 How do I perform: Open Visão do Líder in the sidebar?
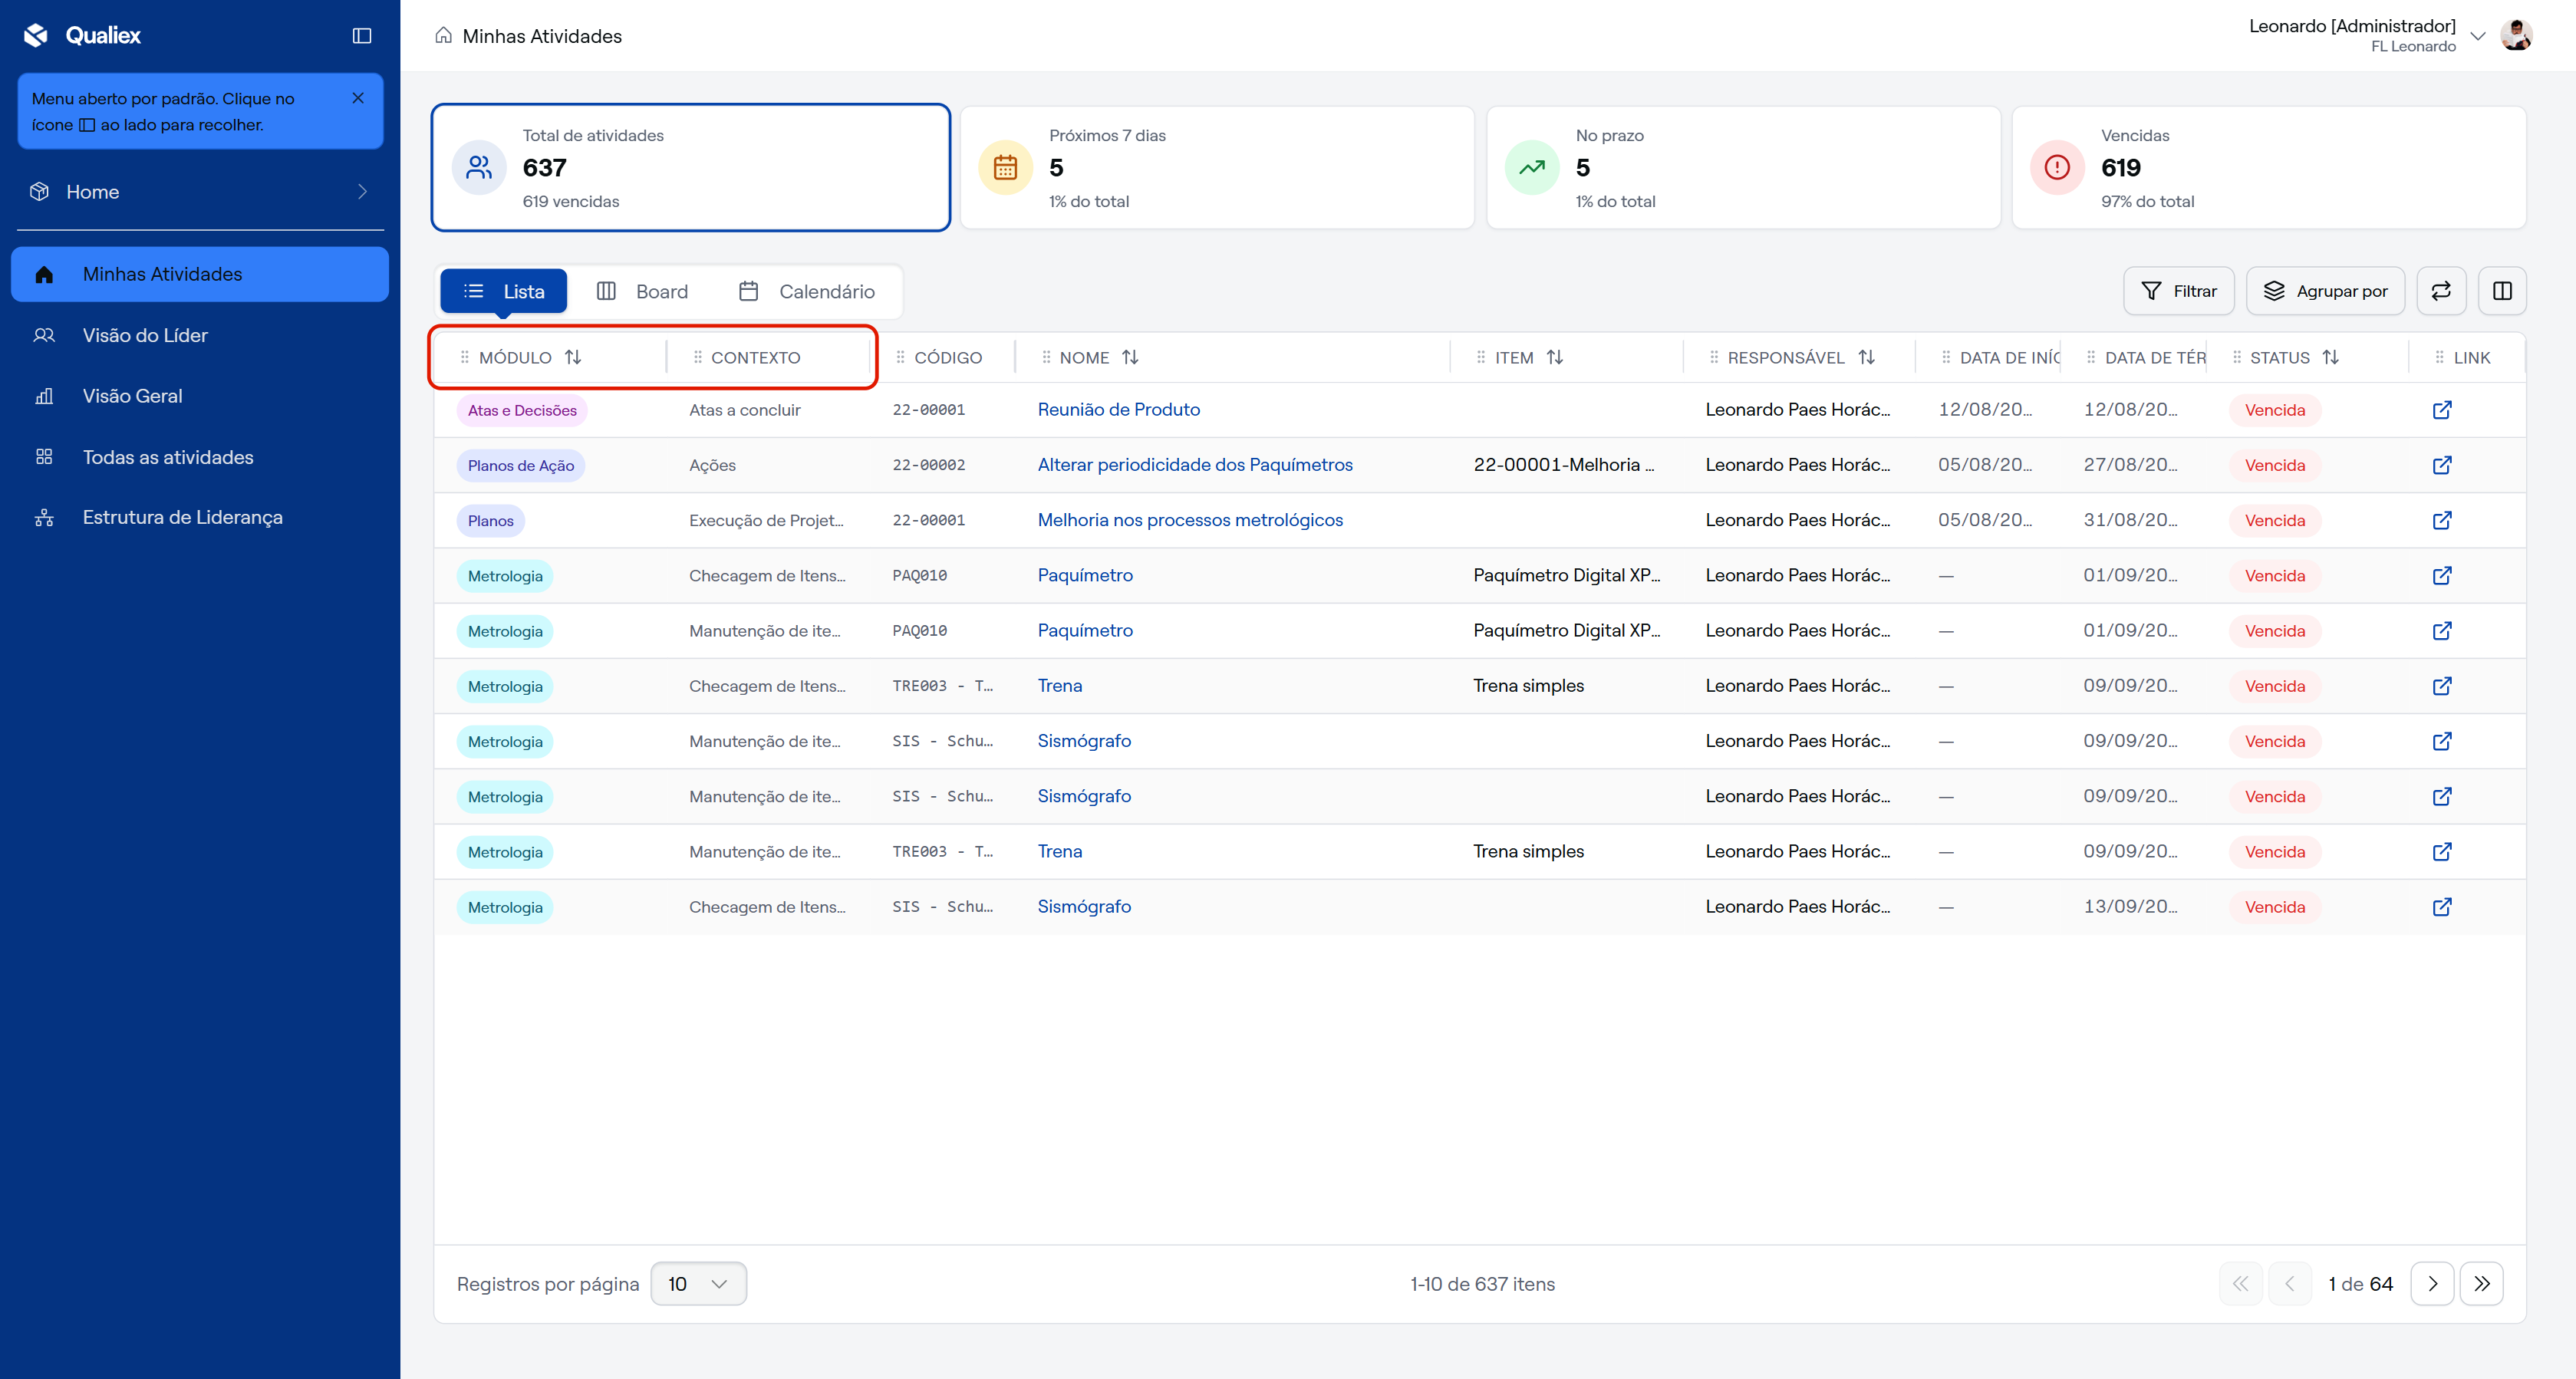[200, 335]
